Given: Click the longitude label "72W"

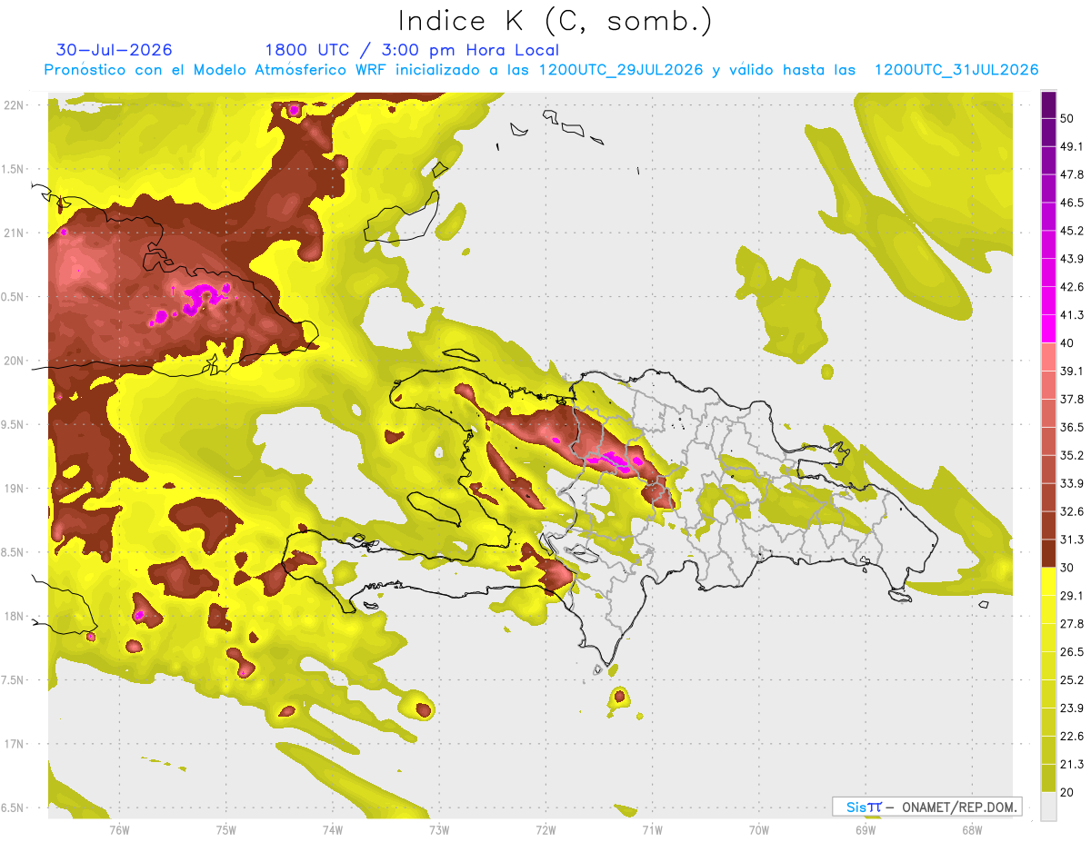Looking at the screenshot, I should [545, 829].
